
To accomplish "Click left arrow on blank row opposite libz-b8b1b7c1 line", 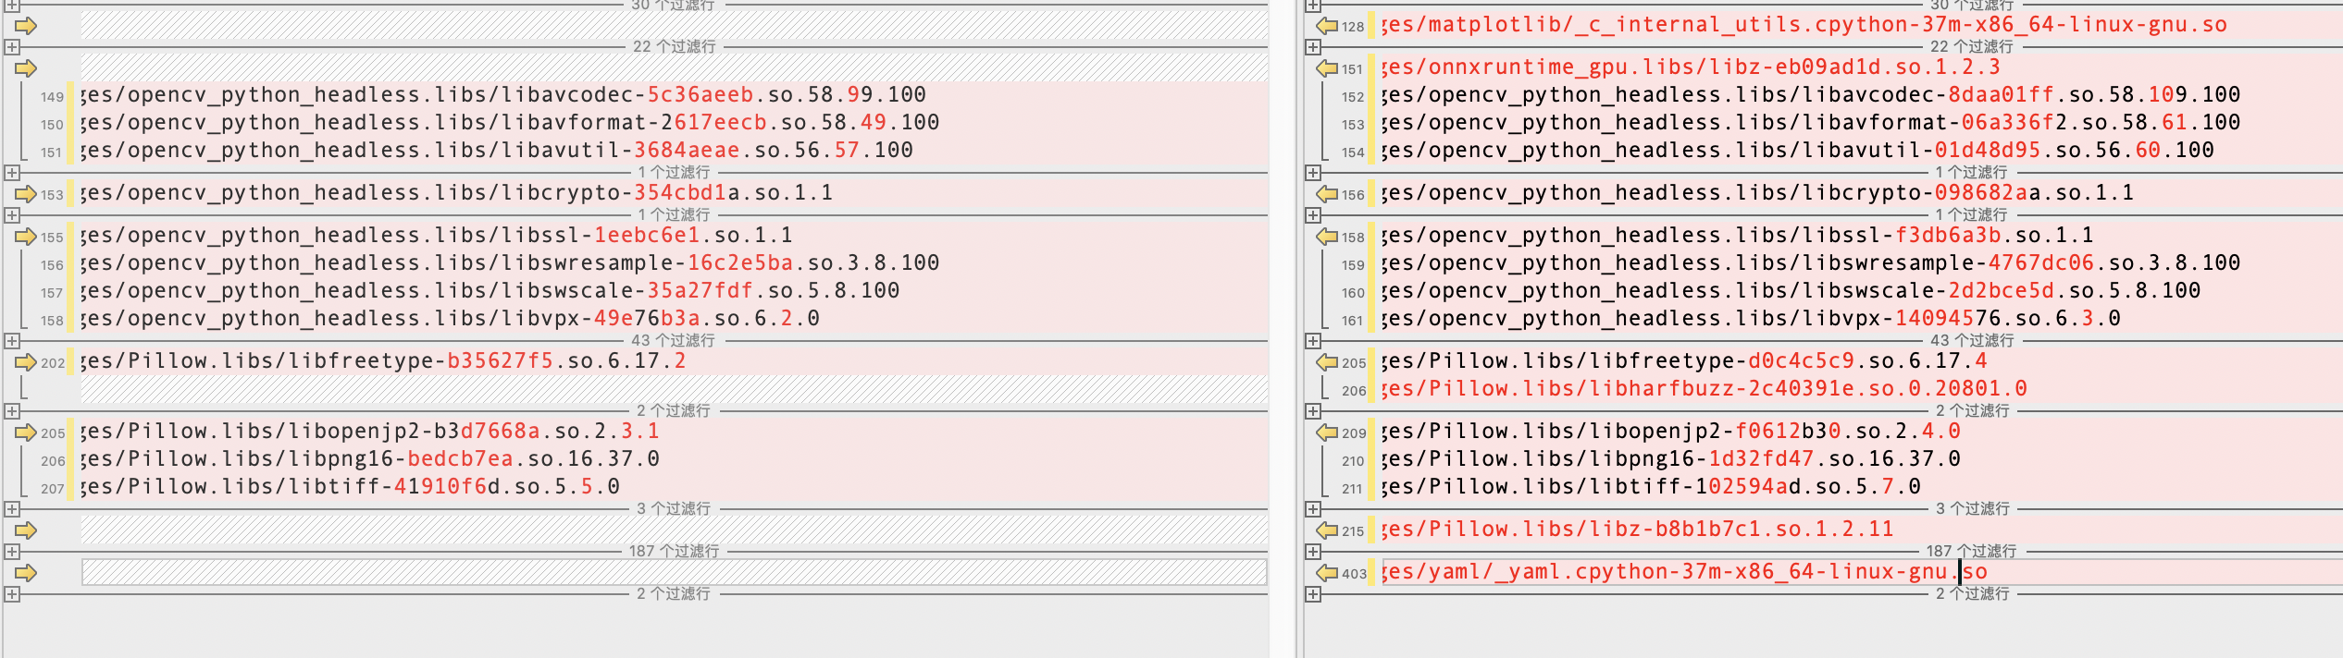I will (26, 530).
